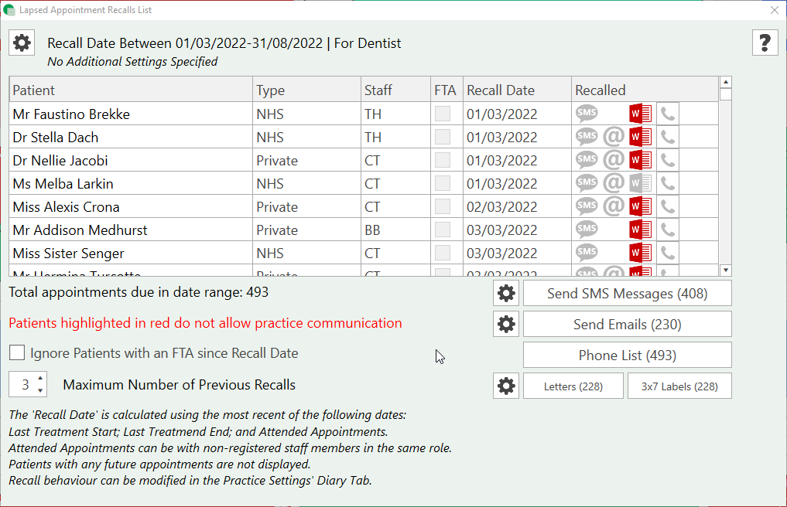This screenshot has height=507, width=787.
Task: Click phone icon for Miss Sister Senger
Action: point(667,253)
